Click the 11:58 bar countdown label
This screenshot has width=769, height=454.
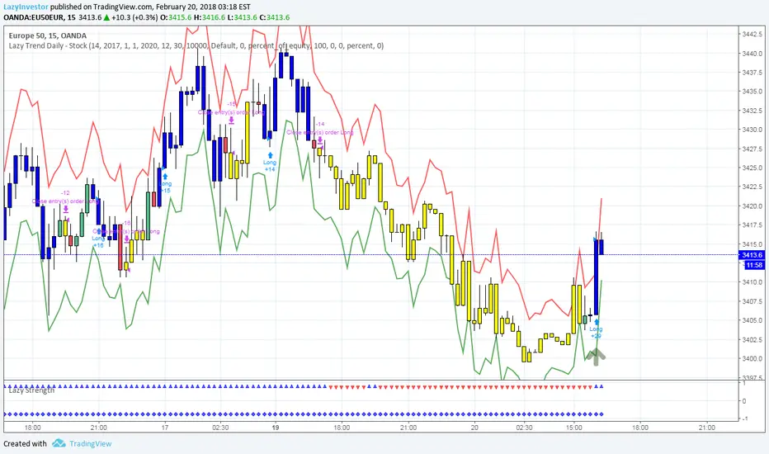tap(754, 265)
